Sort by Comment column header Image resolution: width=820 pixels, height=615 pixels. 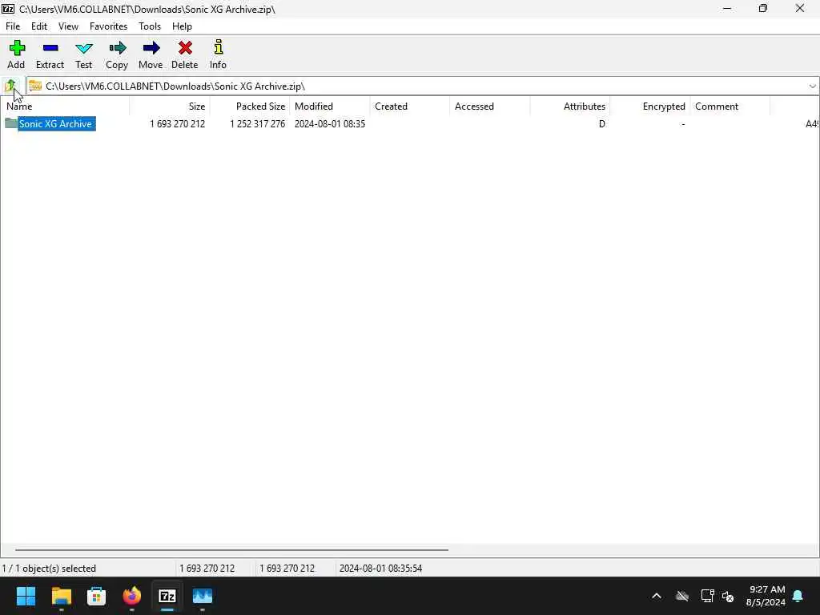pyautogui.click(x=730, y=107)
